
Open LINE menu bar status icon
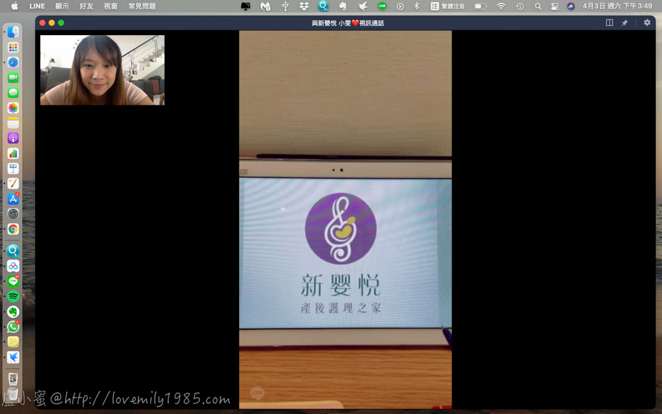pos(382,6)
